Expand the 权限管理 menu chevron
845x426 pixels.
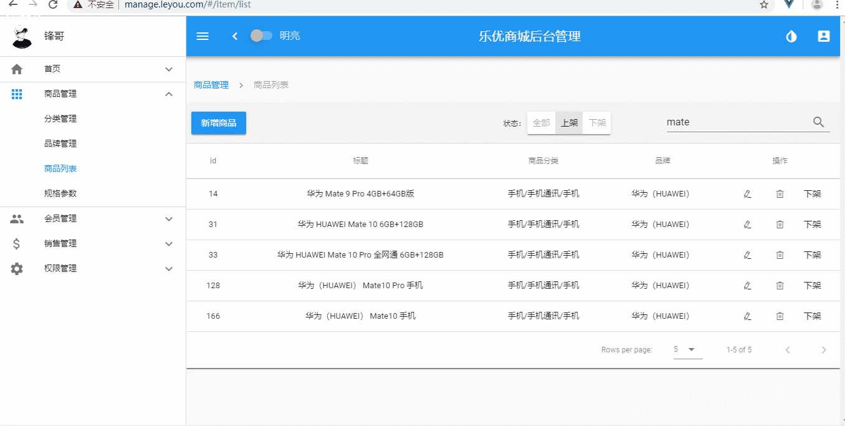pos(169,269)
